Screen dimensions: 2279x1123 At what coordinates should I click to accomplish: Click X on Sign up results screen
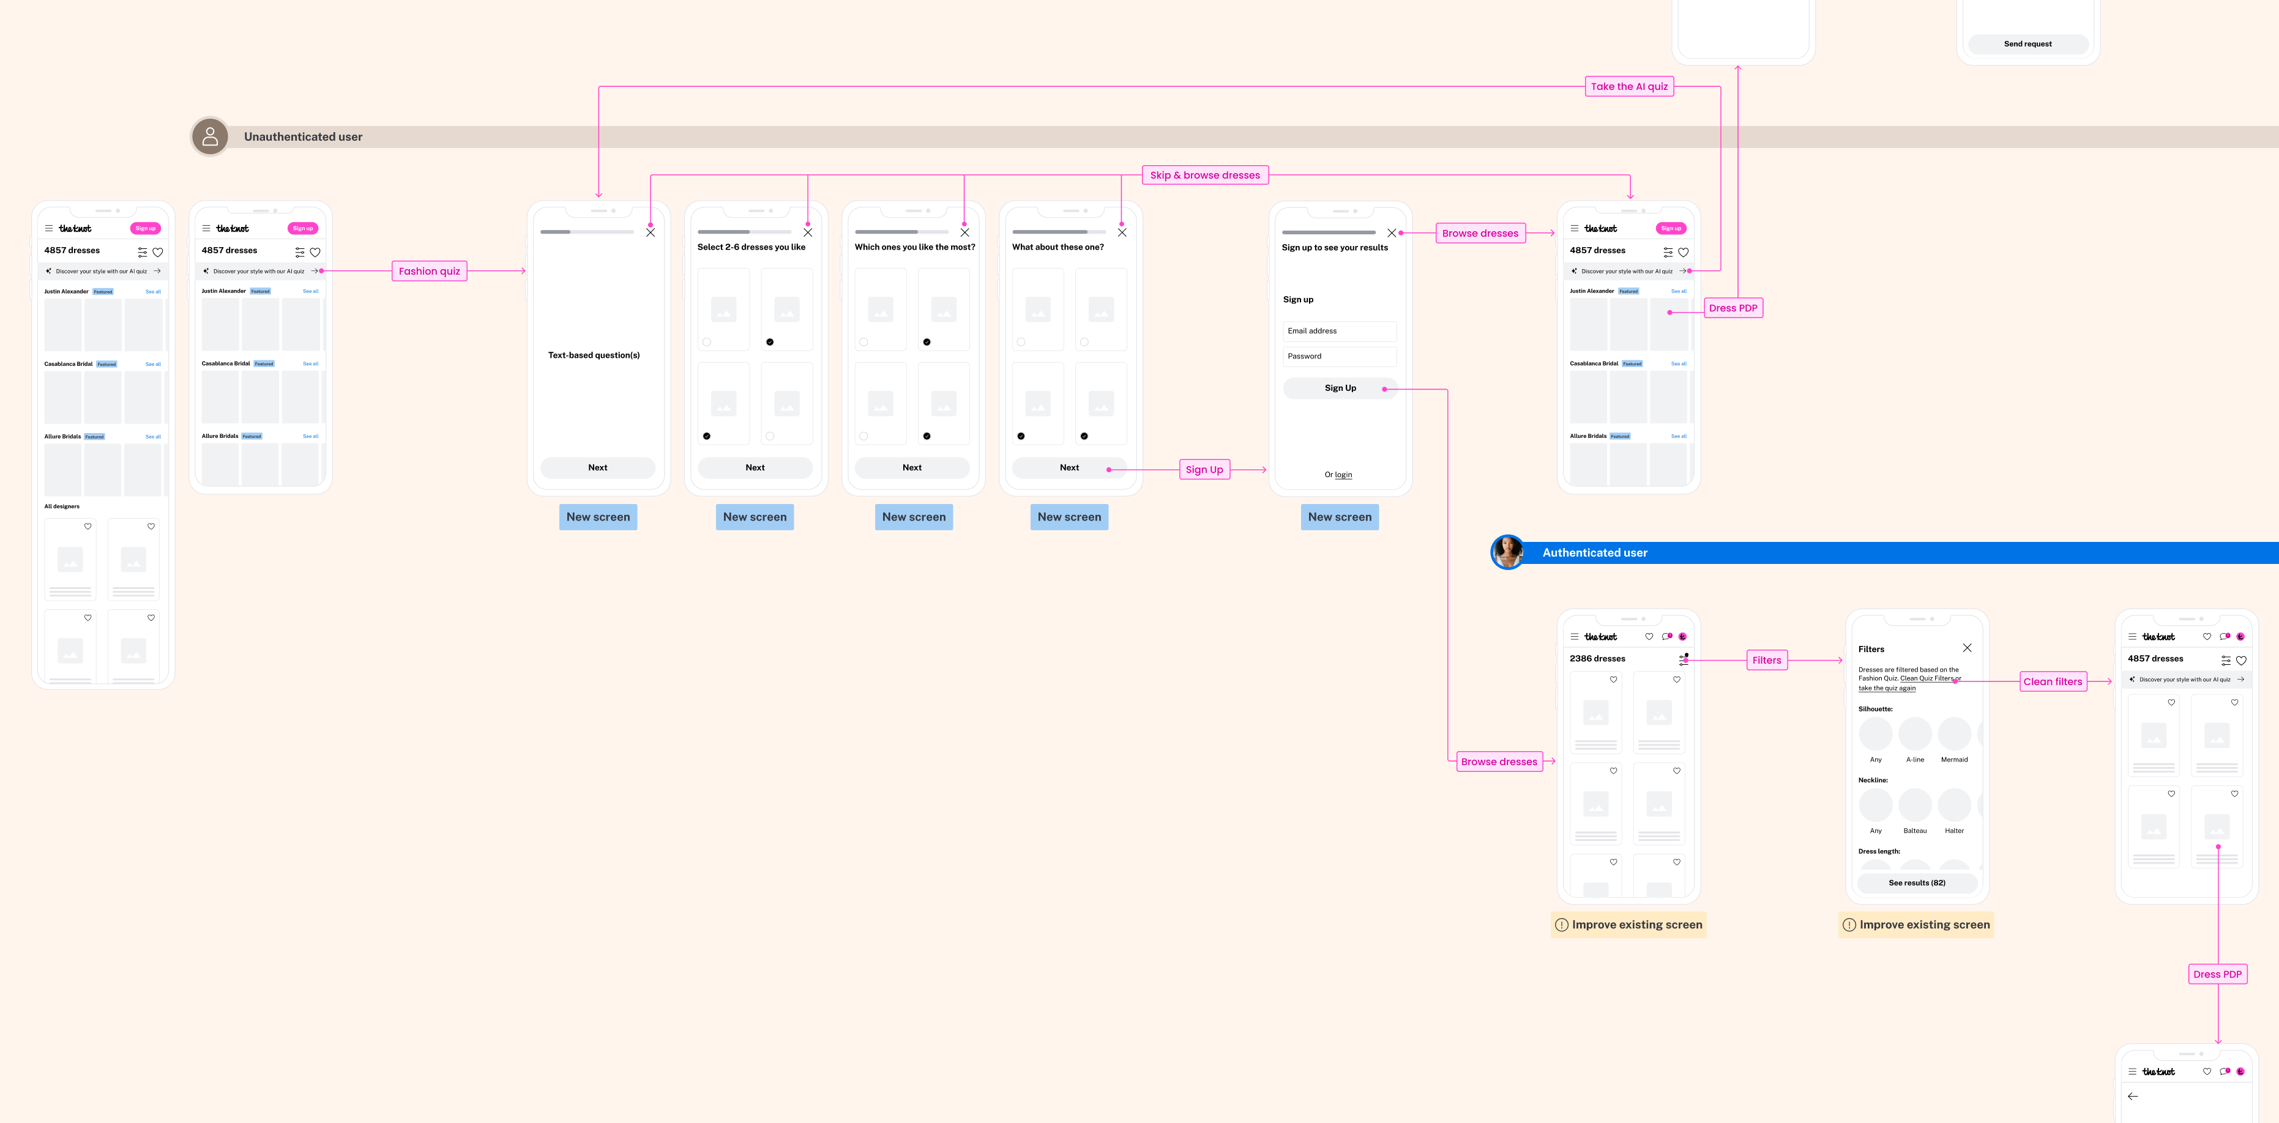1392,234
